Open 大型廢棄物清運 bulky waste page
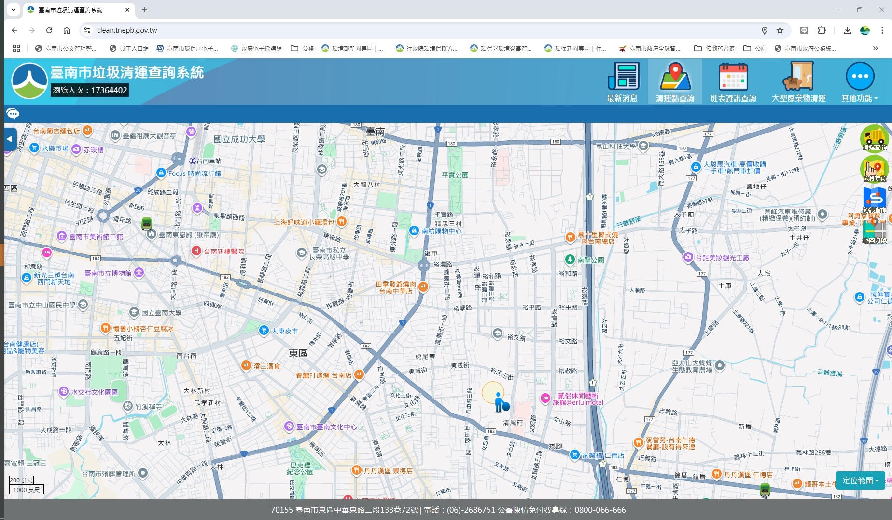Image resolution: width=892 pixels, height=520 pixels. pos(798,82)
